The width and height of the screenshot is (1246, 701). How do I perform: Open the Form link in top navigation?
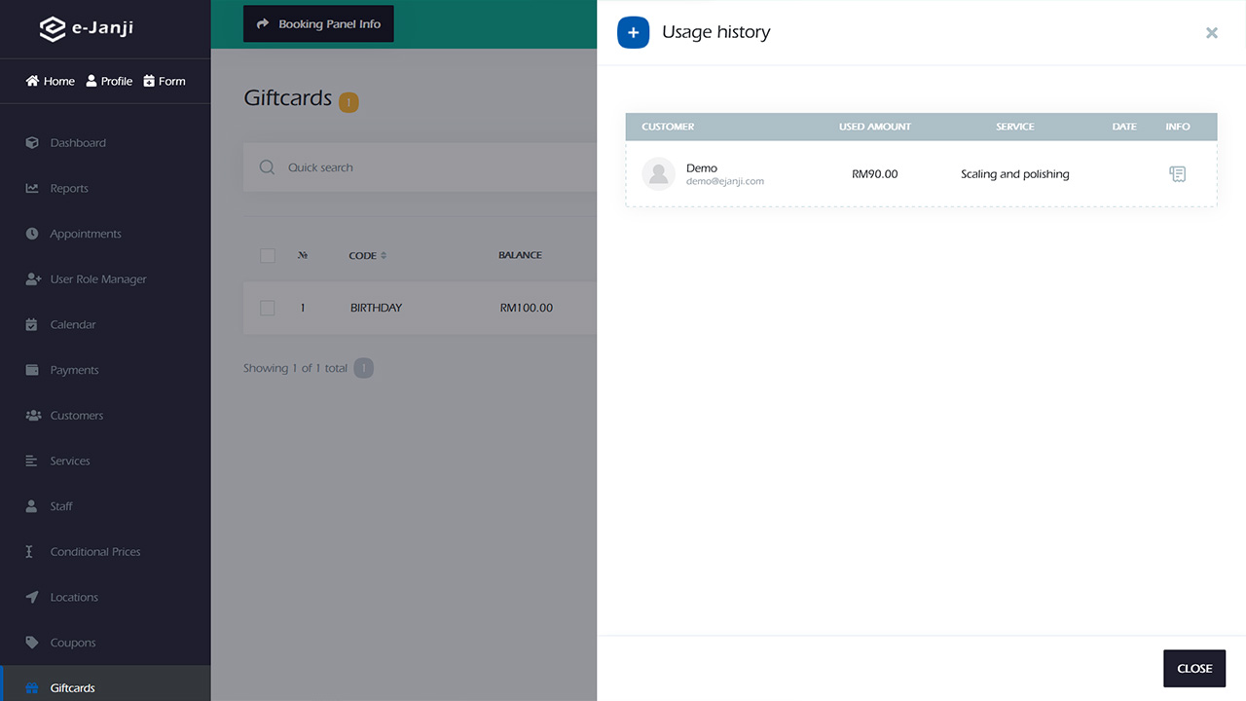(x=164, y=81)
